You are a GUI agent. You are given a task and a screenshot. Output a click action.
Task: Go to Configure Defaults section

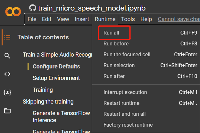[56, 66]
